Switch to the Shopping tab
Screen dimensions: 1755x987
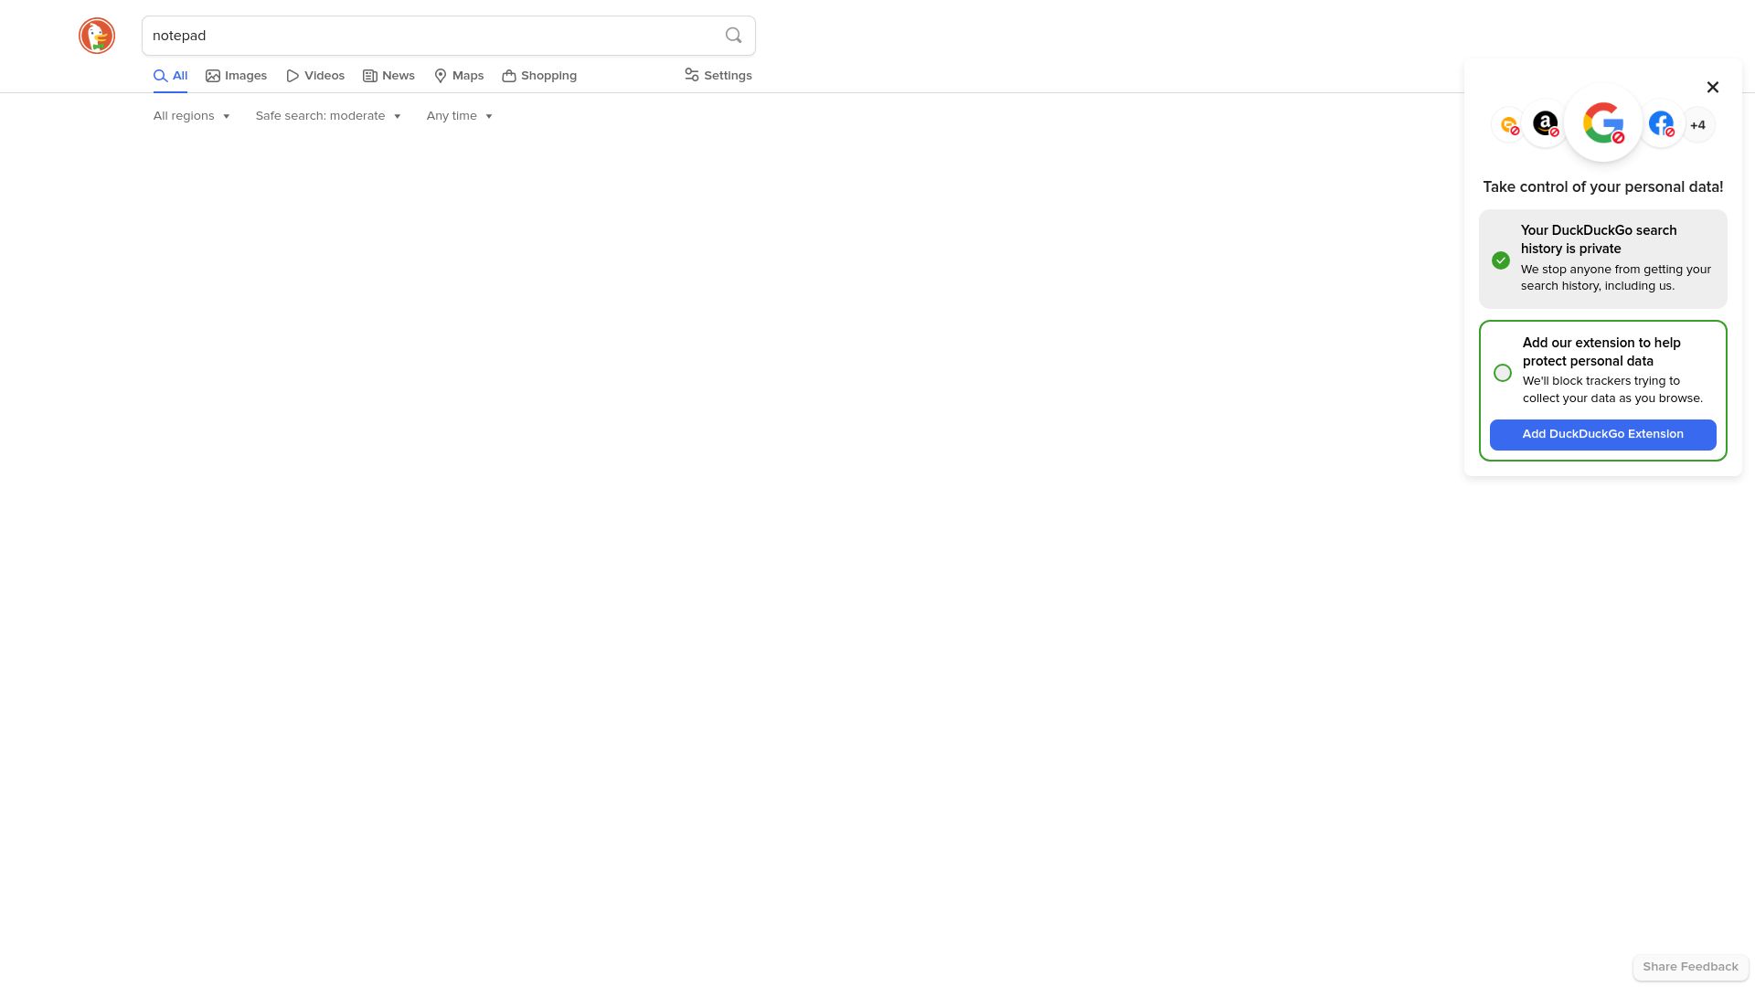point(539,76)
